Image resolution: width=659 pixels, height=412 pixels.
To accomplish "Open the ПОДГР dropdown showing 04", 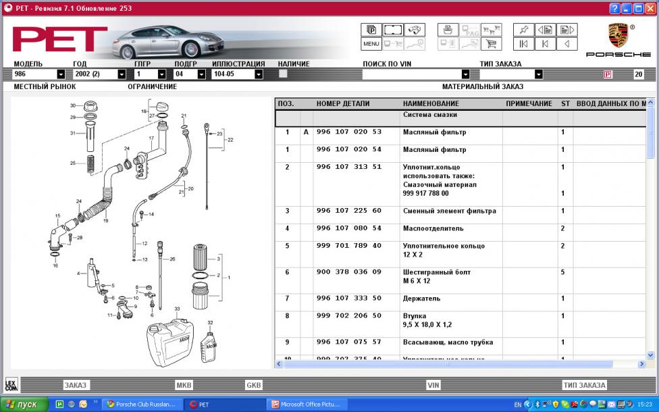I will click(201, 74).
